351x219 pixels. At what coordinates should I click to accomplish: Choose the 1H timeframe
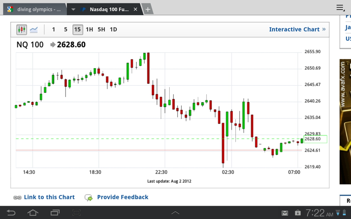(x=89, y=30)
